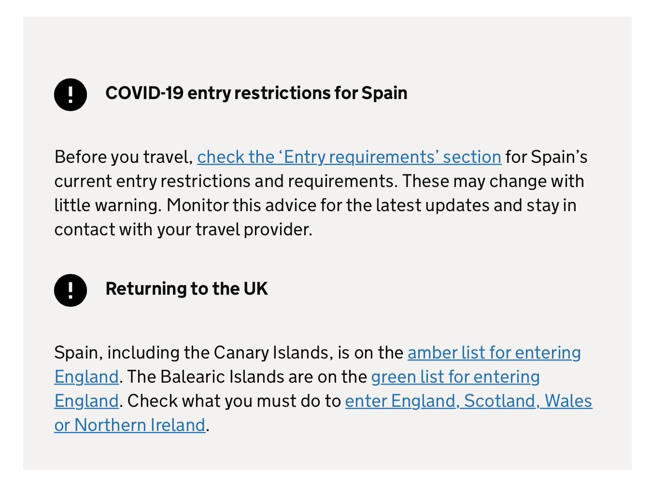The height and width of the screenshot is (488, 652).
Task: Open the green list for entering link
Action: click(x=455, y=377)
